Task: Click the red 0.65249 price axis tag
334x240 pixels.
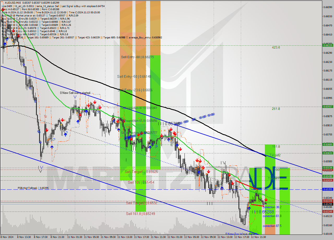Action: point(328,212)
